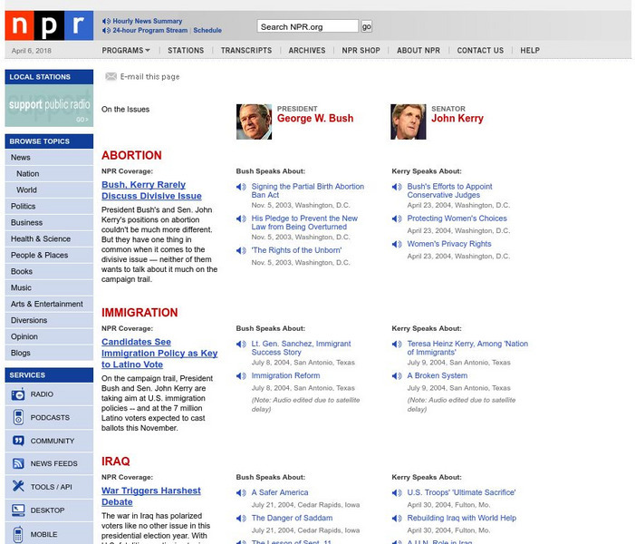
Task: Click the Tools / API wrench icon
Action: point(18,486)
